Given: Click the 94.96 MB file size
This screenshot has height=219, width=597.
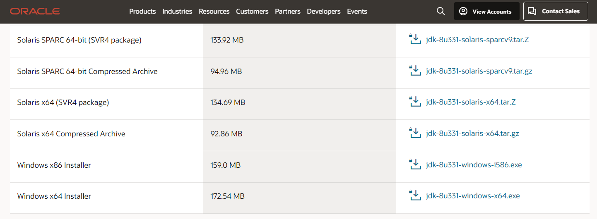Looking at the screenshot, I should [226, 71].
